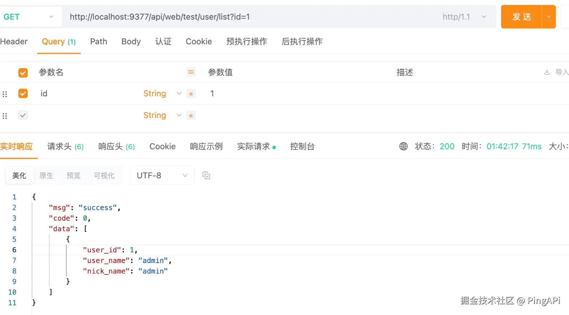Switch to the Body tab

point(131,42)
